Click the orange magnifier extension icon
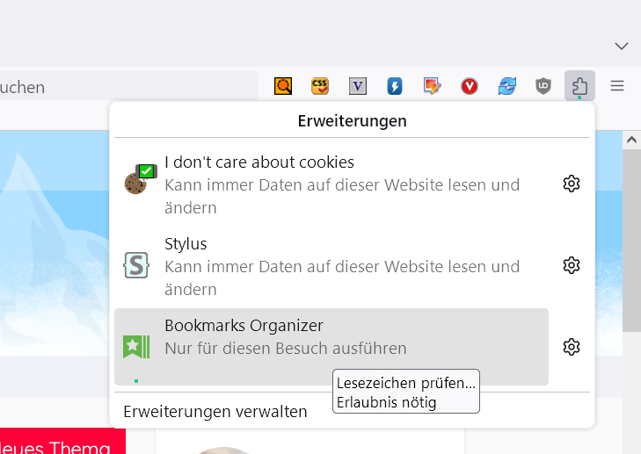 (x=283, y=86)
